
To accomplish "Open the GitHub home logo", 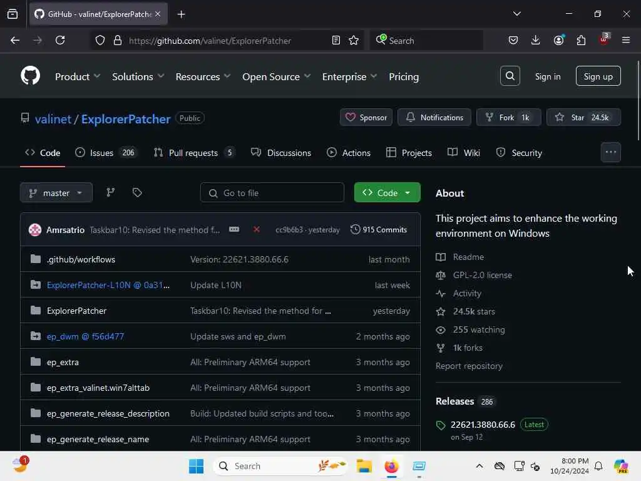I will [x=30, y=76].
